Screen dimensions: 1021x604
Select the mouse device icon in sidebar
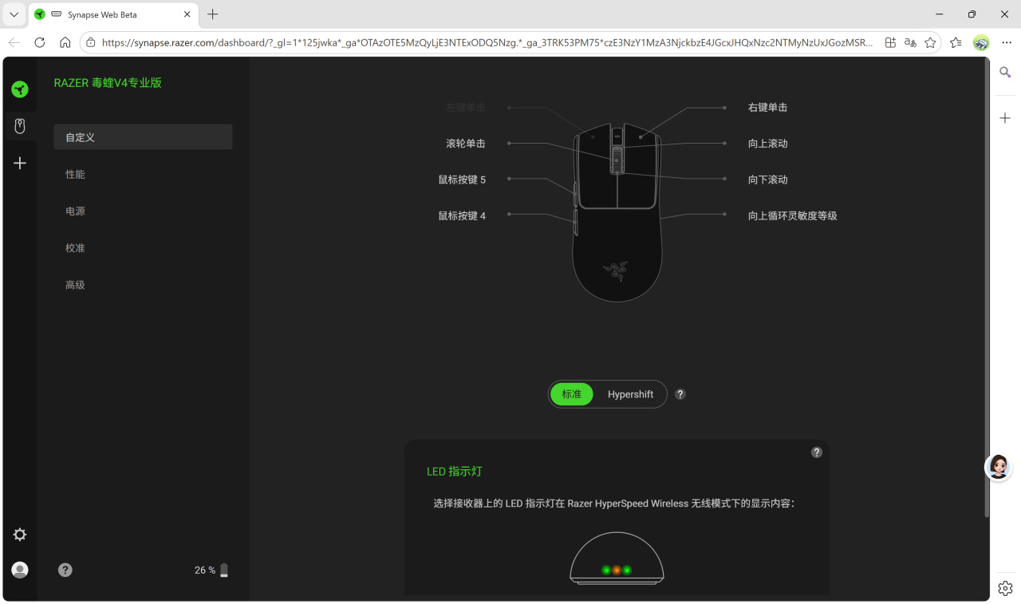click(x=20, y=126)
